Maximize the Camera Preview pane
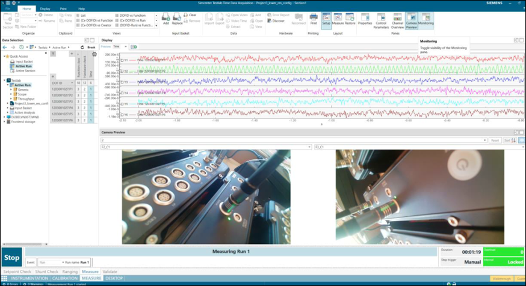Image resolution: width=526 pixels, height=286 pixels. [x=522, y=132]
